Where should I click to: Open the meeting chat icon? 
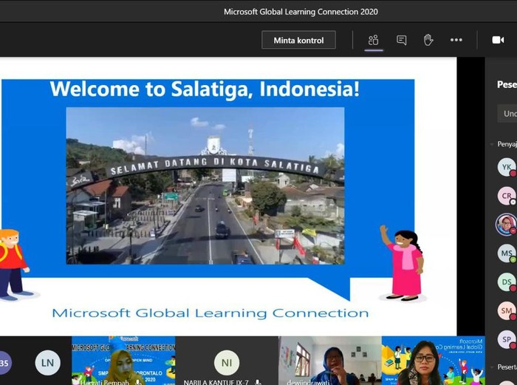tap(401, 40)
